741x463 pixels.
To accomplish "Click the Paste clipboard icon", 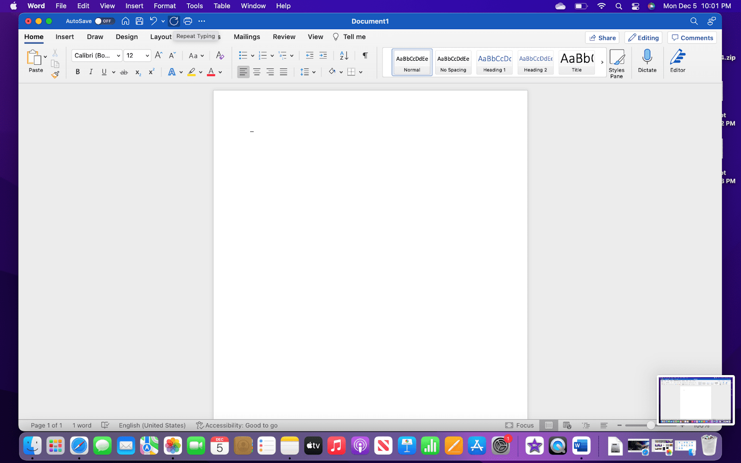I will (34, 57).
